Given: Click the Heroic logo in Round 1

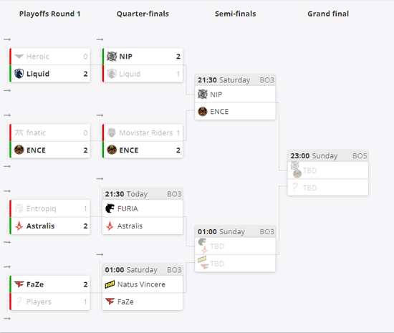Looking at the screenshot, I should tap(19, 56).
